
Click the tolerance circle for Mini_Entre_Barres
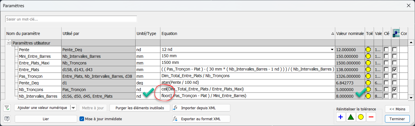point(368,56)
